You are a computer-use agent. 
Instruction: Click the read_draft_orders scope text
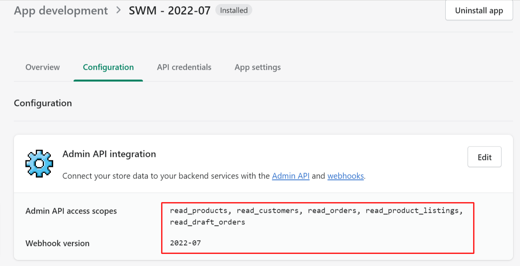pyautogui.click(x=207, y=222)
